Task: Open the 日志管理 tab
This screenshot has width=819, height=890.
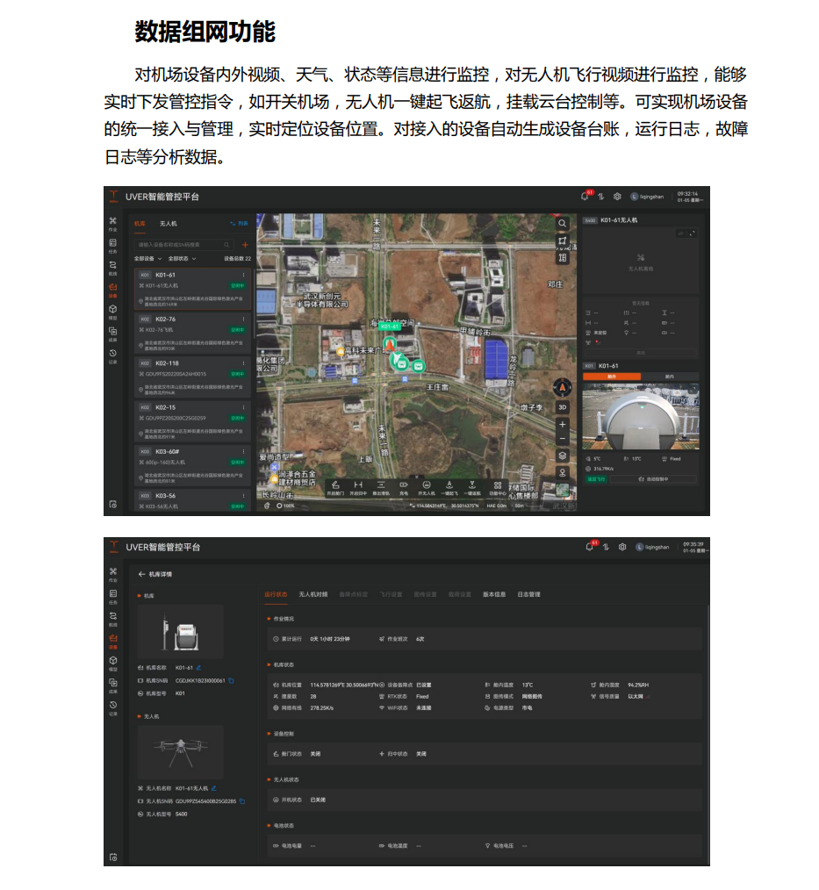Action: tap(530, 593)
